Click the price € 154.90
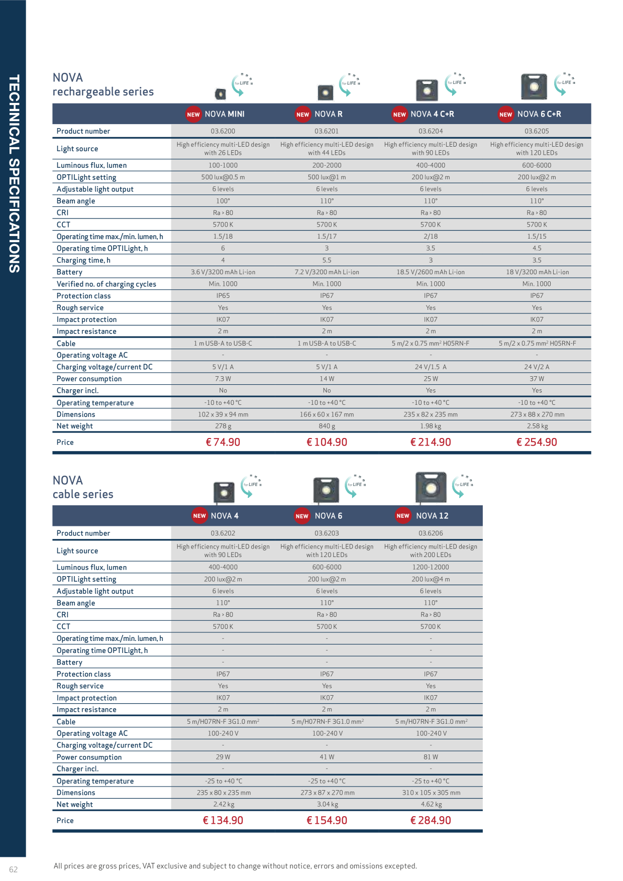Viewport: 623px width, 881px height. click(327, 820)
